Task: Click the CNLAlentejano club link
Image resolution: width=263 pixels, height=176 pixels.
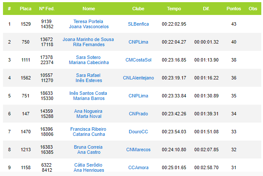Action: click(x=138, y=78)
